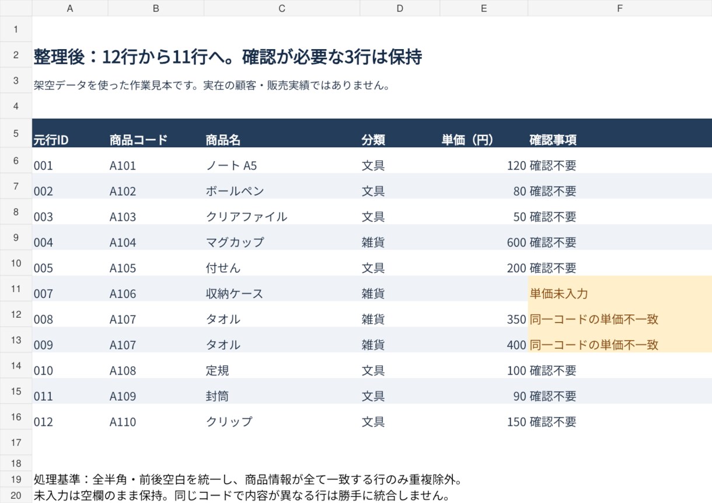Select row 20 header

pyautogui.click(x=16, y=495)
